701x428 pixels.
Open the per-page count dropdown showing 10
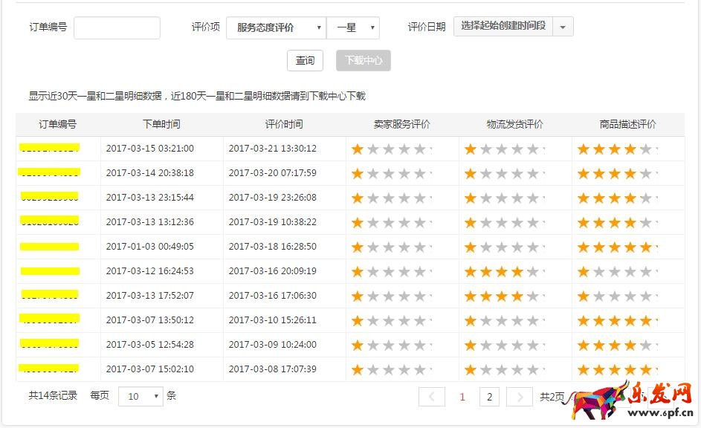tap(140, 397)
